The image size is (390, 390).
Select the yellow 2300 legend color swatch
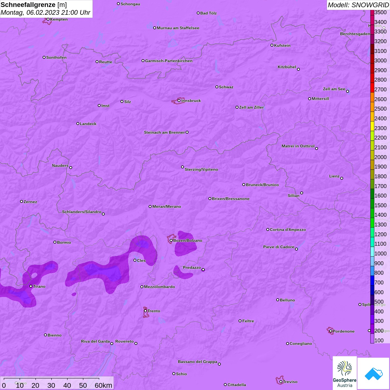click(x=372, y=126)
